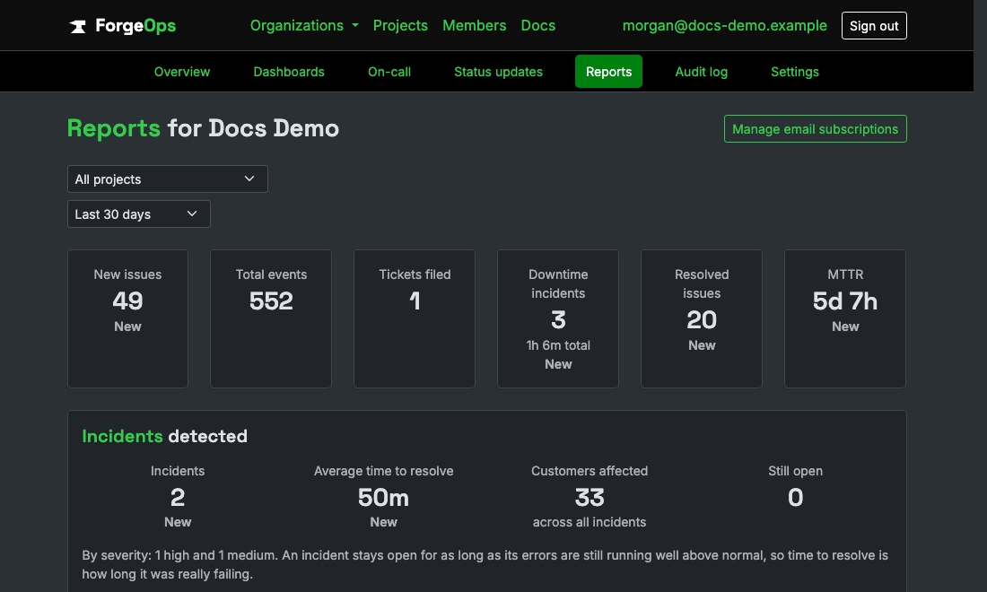Image resolution: width=987 pixels, height=592 pixels.
Task: Expand the Last 30 days dropdown
Action: [x=138, y=213]
